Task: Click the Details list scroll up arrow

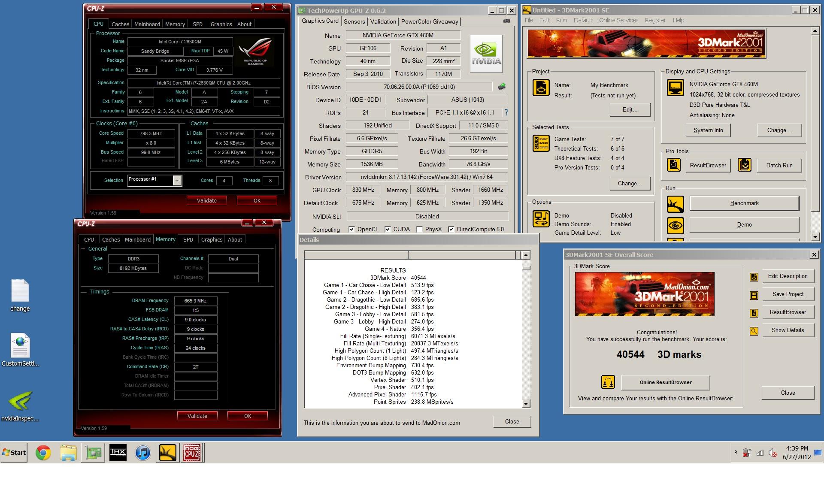Action: (526, 255)
